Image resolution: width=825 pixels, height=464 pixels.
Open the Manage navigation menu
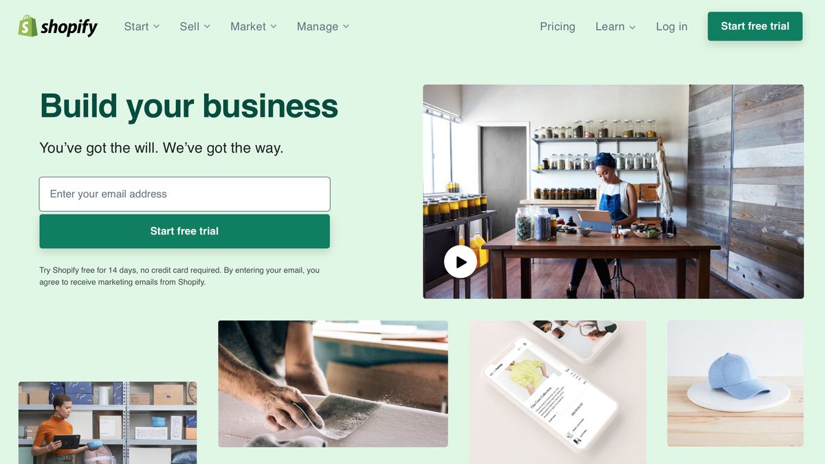(323, 26)
